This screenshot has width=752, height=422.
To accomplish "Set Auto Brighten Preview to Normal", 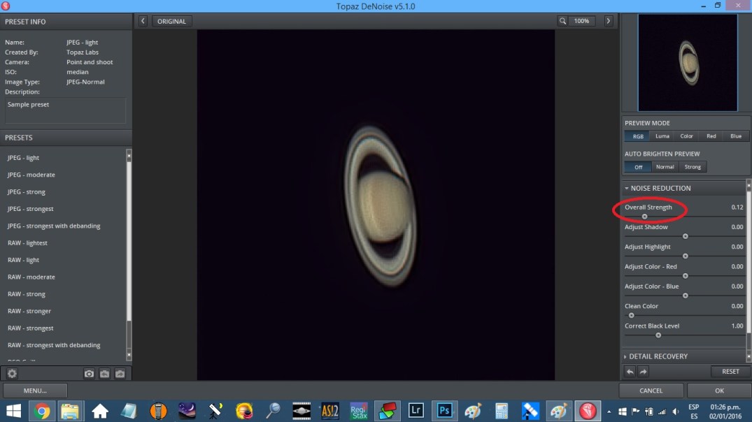I will pyautogui.click(x=665, y=167).
